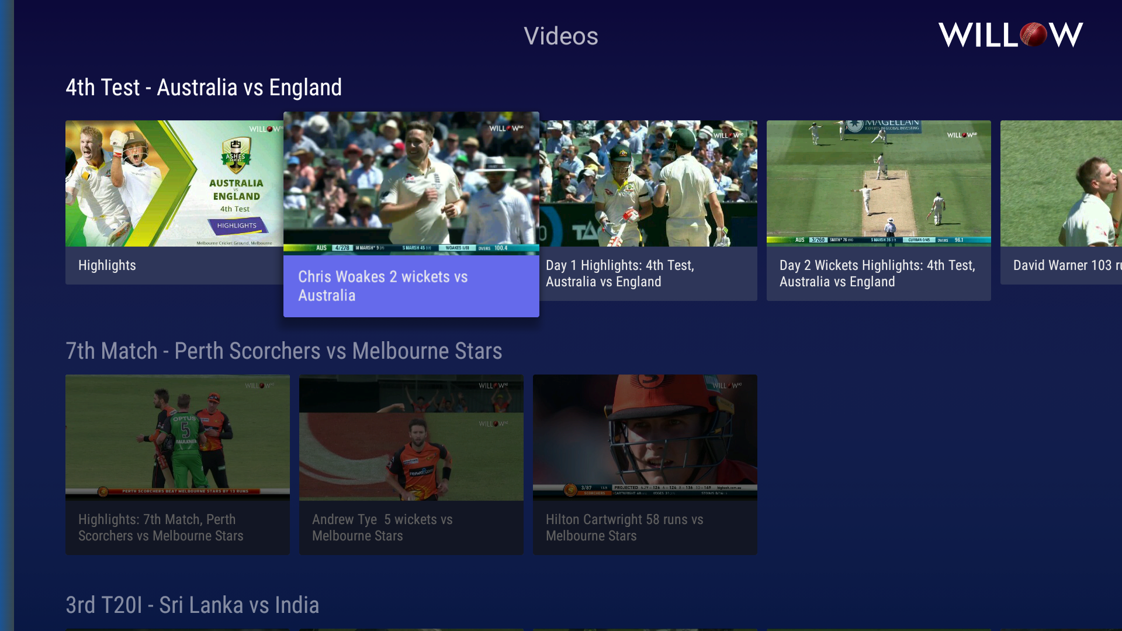Open the Ashes Highlights thumbnail

[174, 183]
